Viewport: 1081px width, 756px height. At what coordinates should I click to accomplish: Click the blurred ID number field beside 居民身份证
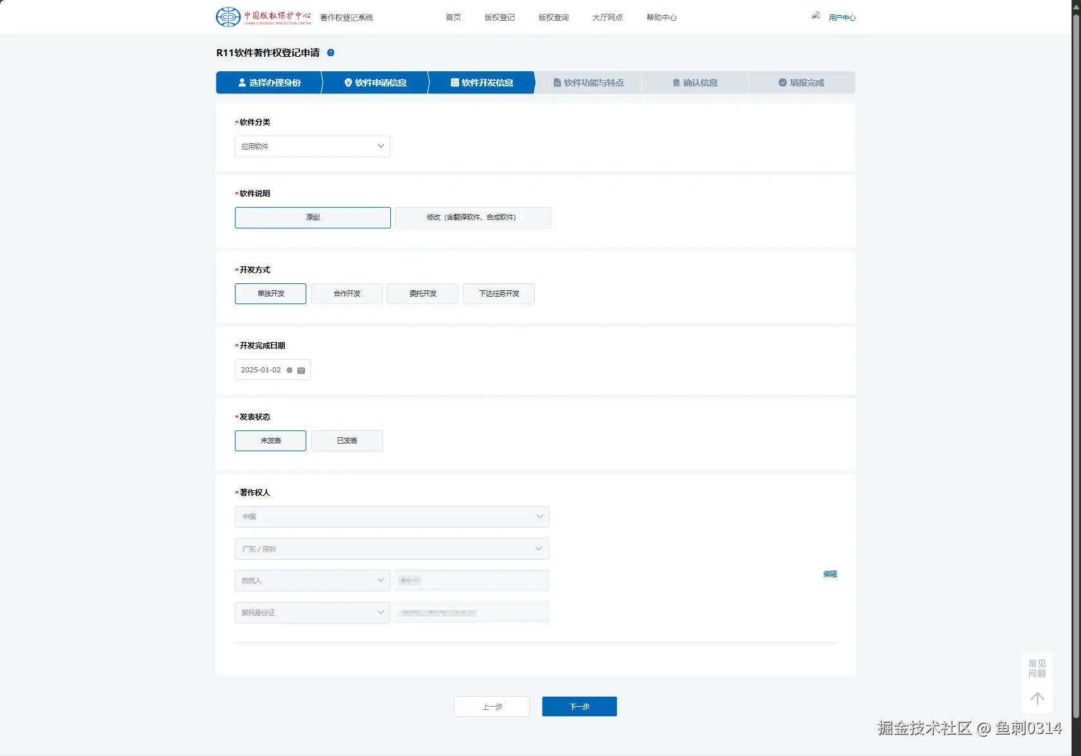[x=472, y=613]
